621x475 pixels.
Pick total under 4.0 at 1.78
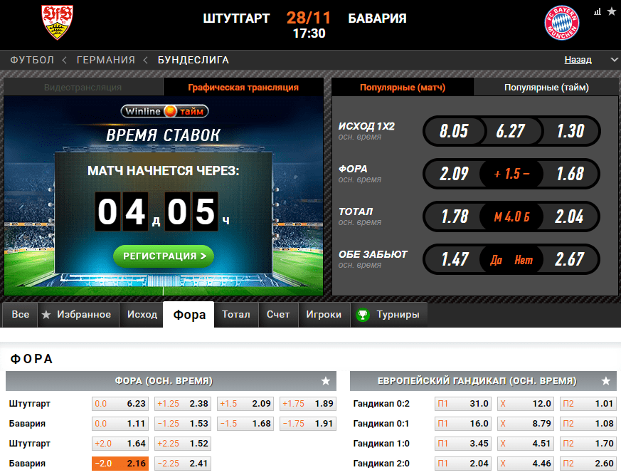pyautogui.click(x=455, y=216)
